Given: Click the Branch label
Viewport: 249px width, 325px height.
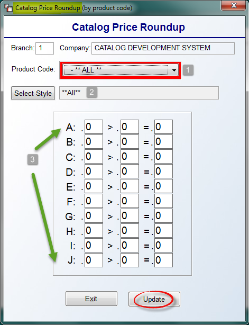Looking at the screenshot, I should (x=23, y=48).
